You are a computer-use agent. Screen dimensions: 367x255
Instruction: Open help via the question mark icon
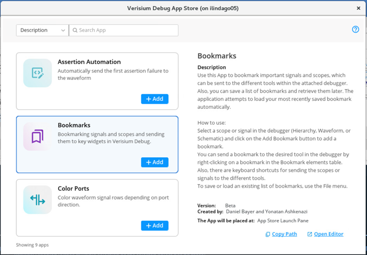(356, 30)
